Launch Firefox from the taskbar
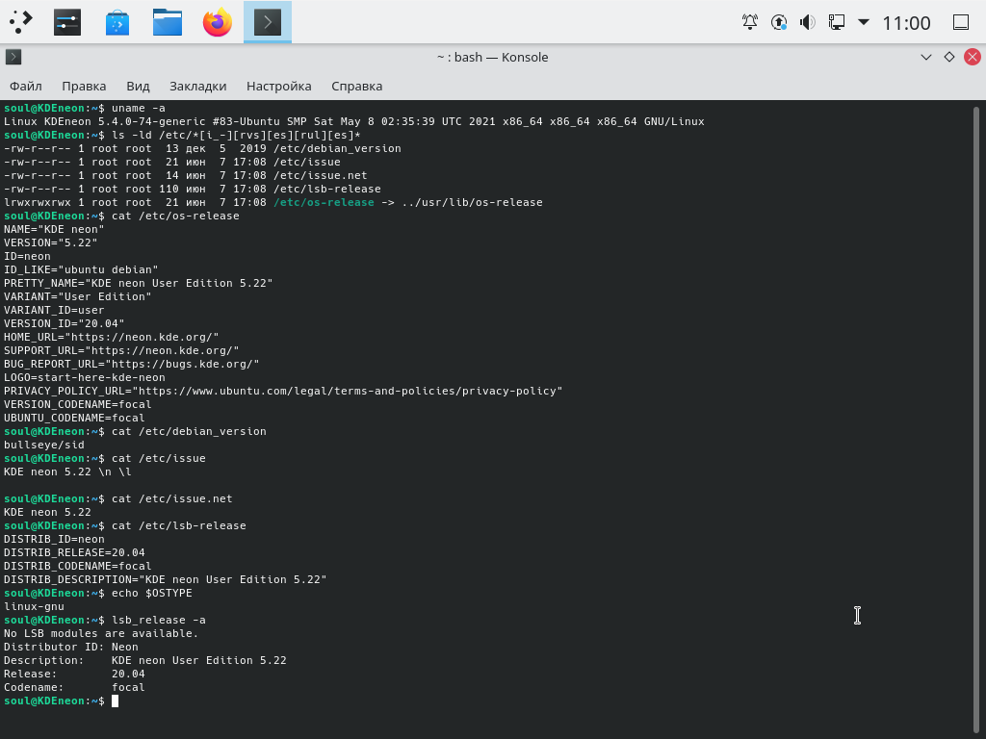The image size is (986, 739). point(218,22)
